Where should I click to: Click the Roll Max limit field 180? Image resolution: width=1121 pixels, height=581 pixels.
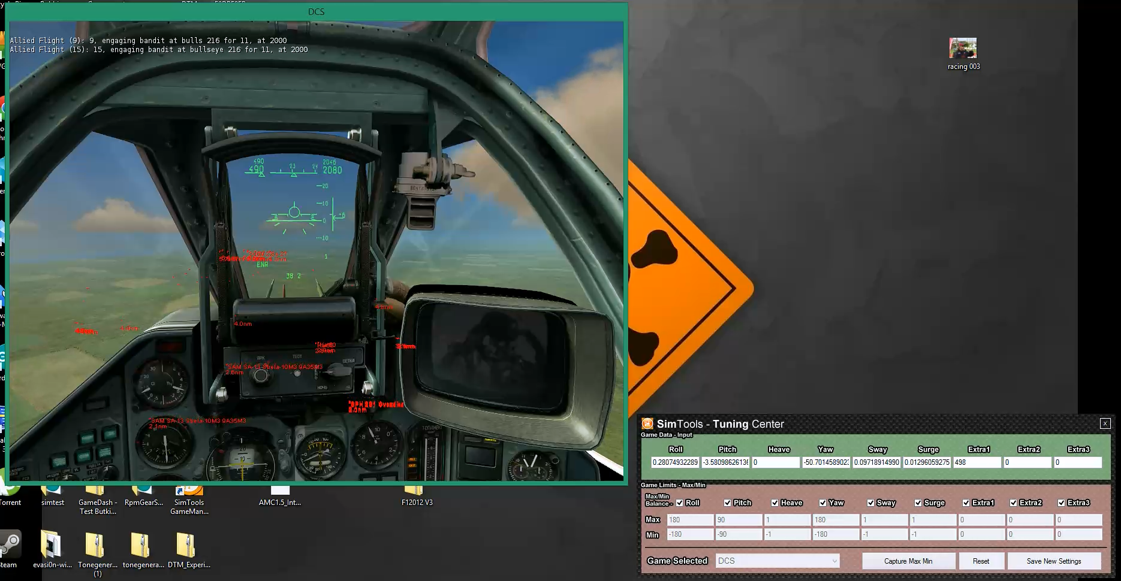690,520
